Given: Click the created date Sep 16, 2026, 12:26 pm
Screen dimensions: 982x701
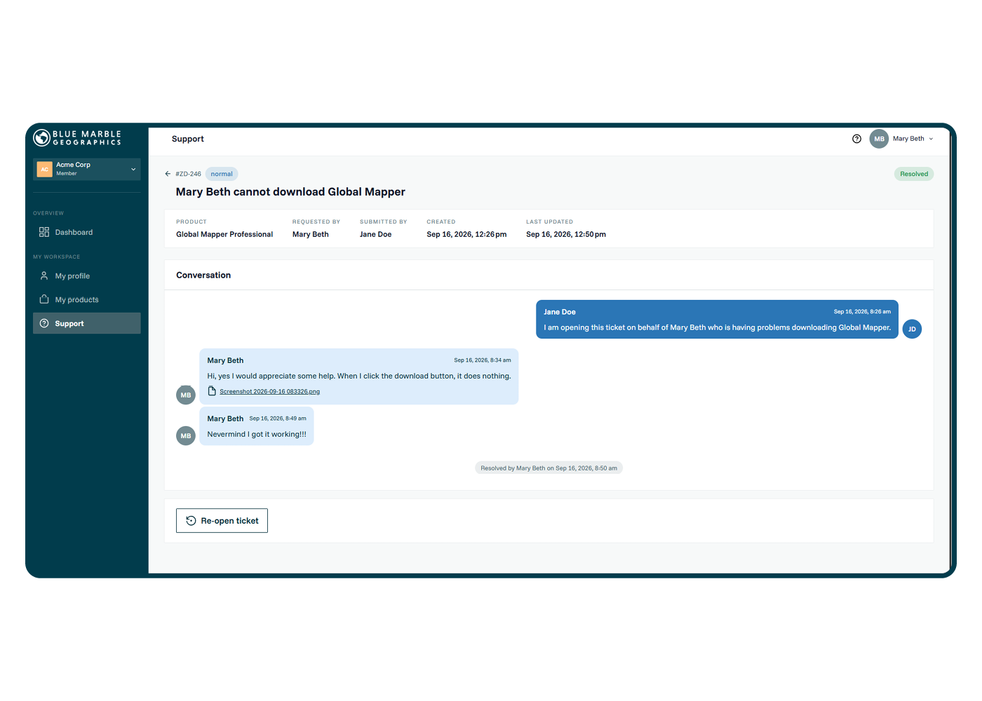Looking at the screenshot, I should tap(466, 235).
